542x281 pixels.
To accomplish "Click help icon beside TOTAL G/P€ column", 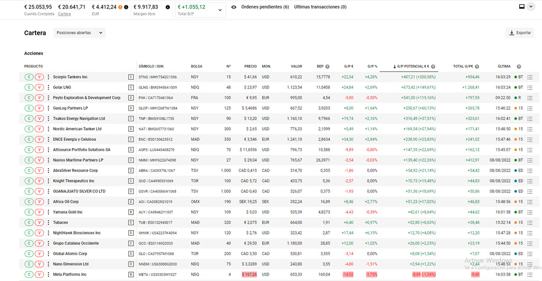I will click(x=477, y=66).
